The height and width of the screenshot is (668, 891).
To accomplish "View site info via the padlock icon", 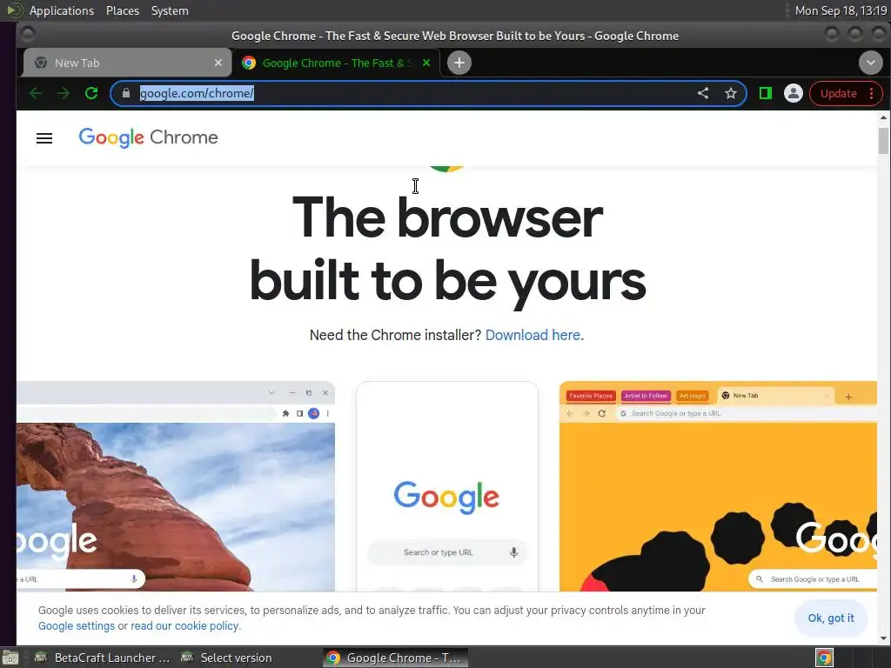I will 126,93.
